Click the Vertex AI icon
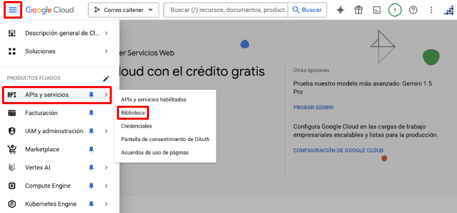Viewport: 457px width, 213px height. click(12, 167)
